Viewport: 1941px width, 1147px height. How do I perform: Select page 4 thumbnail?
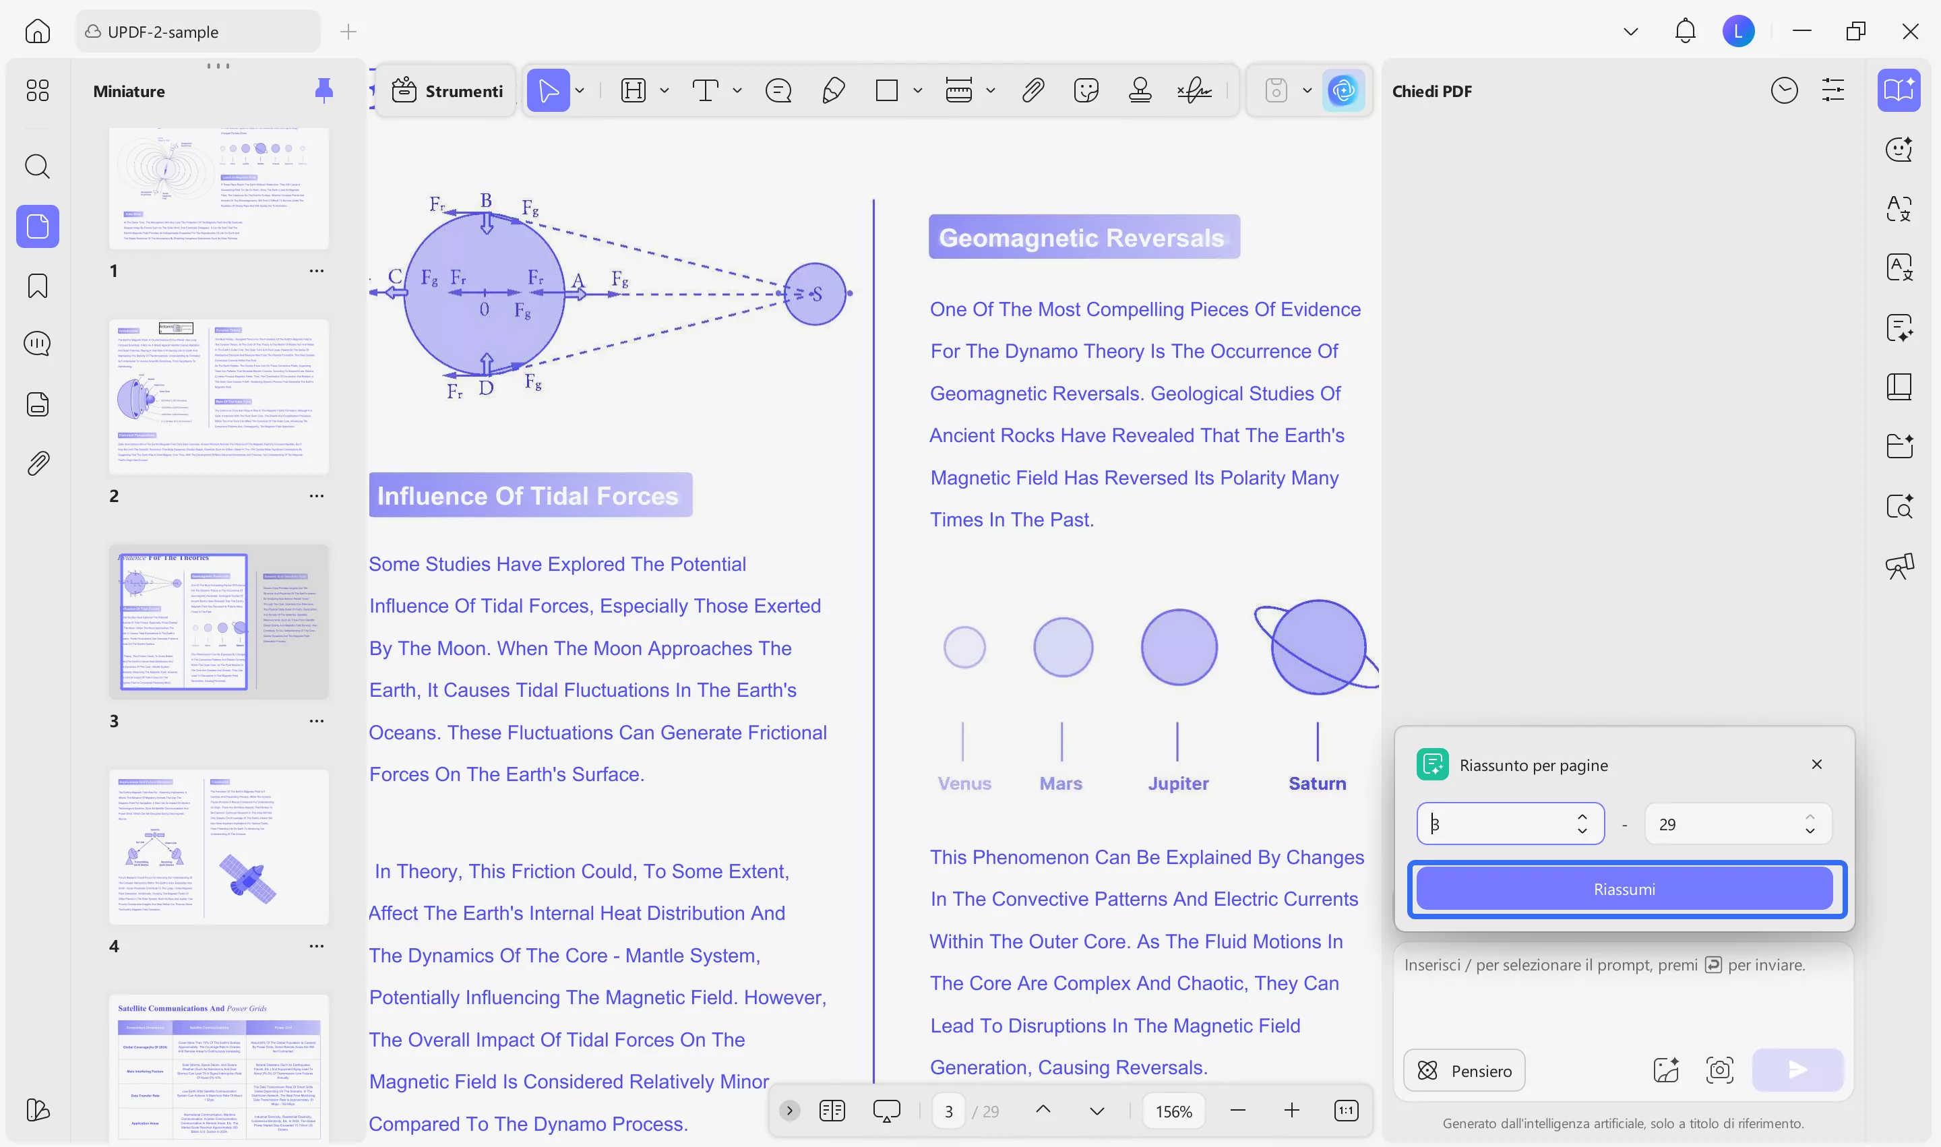click(x=219, y=846)
